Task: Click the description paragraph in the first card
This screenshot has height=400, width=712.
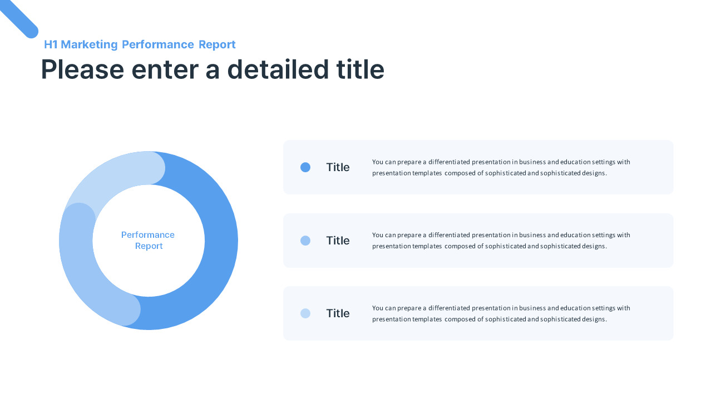Action: 501,167
